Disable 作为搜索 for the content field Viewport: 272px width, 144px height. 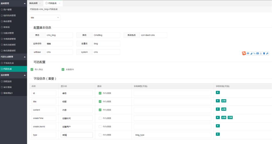click(100, 110)
